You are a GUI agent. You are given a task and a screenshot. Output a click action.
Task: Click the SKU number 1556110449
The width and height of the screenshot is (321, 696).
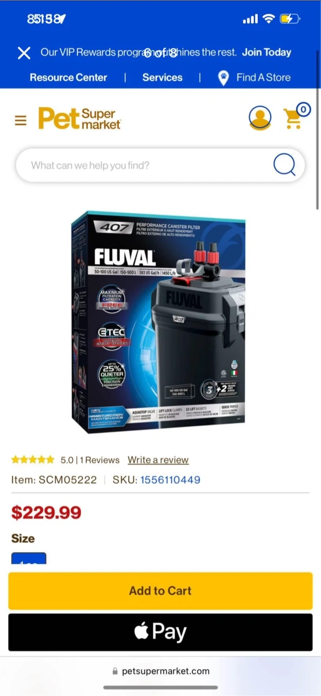pyautogui.click(x=170, y=480)
